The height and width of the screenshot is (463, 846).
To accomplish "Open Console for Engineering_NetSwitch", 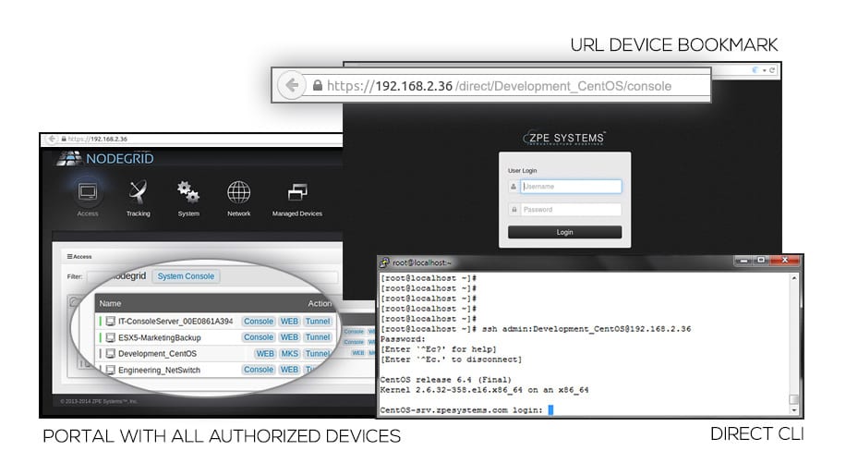I will click(x=258, y=370).
